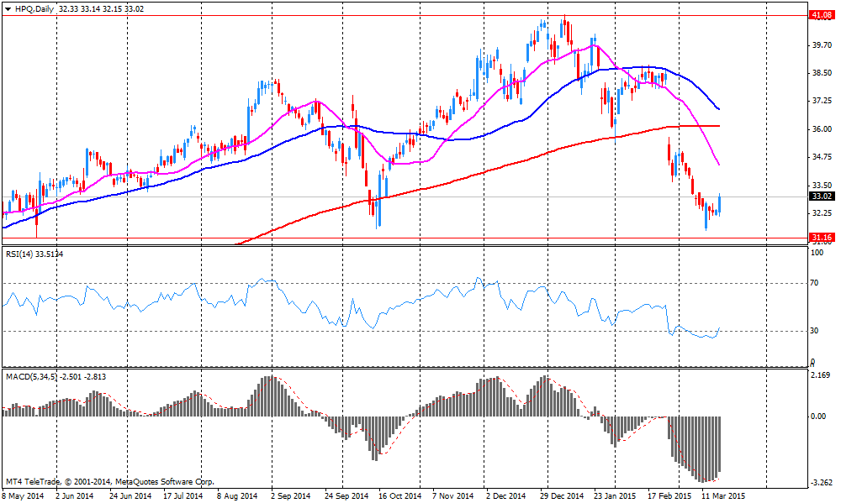
Task: Click the 36.00 price scale label
Action: pyautogui.click(x=820, y=129)
